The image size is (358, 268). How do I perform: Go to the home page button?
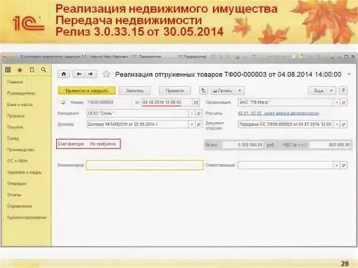click(x=64, y=74)
